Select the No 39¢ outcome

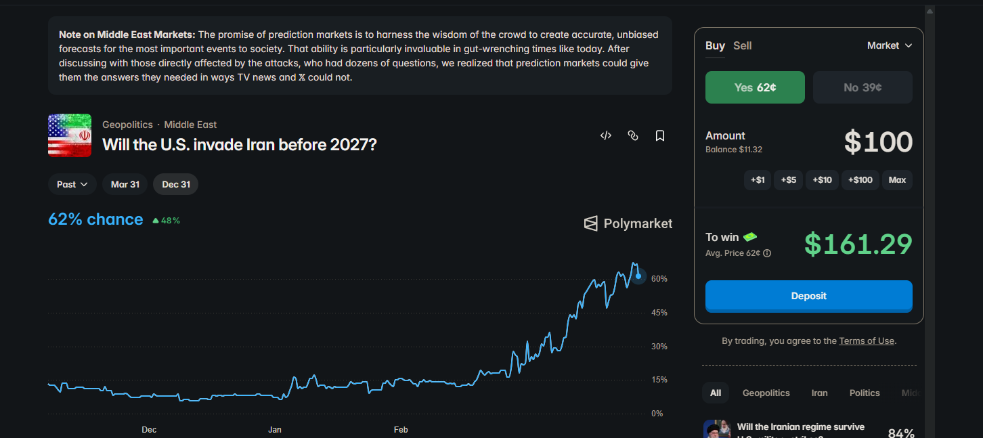click(x=862, y=87)
